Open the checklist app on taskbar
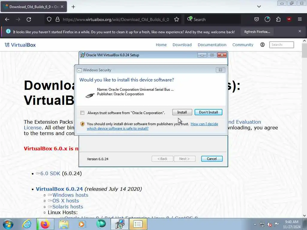This screenshot has height=230, width=307. (x=138, y=224)
